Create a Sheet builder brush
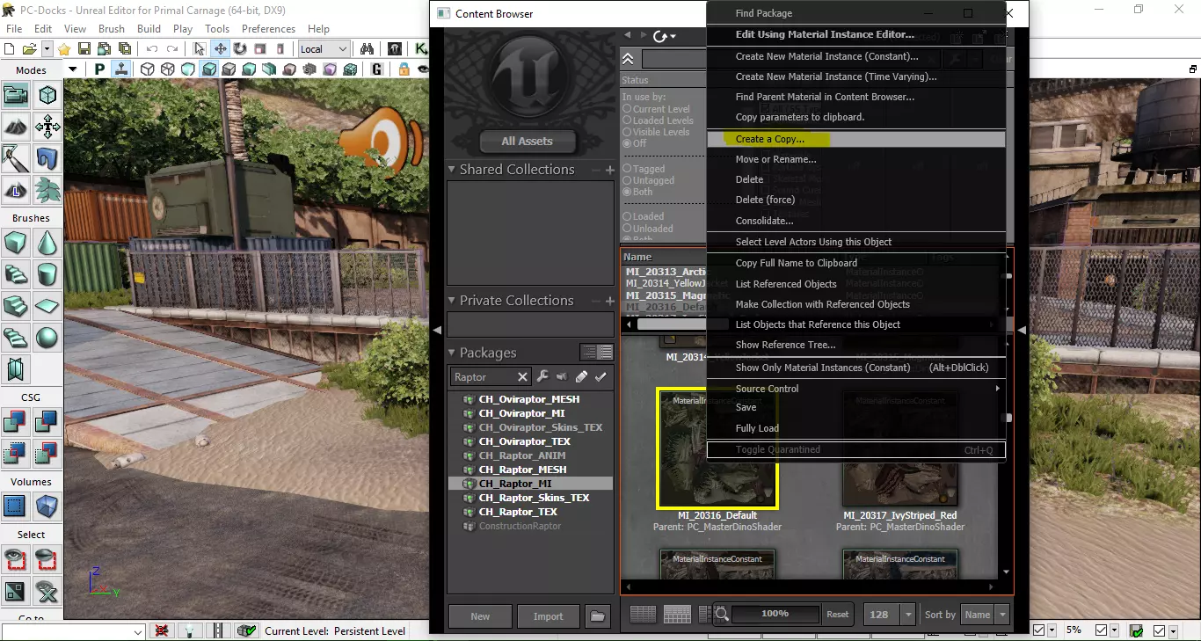The height and width of the screenshot is (641, 1201). click(47, 306)
